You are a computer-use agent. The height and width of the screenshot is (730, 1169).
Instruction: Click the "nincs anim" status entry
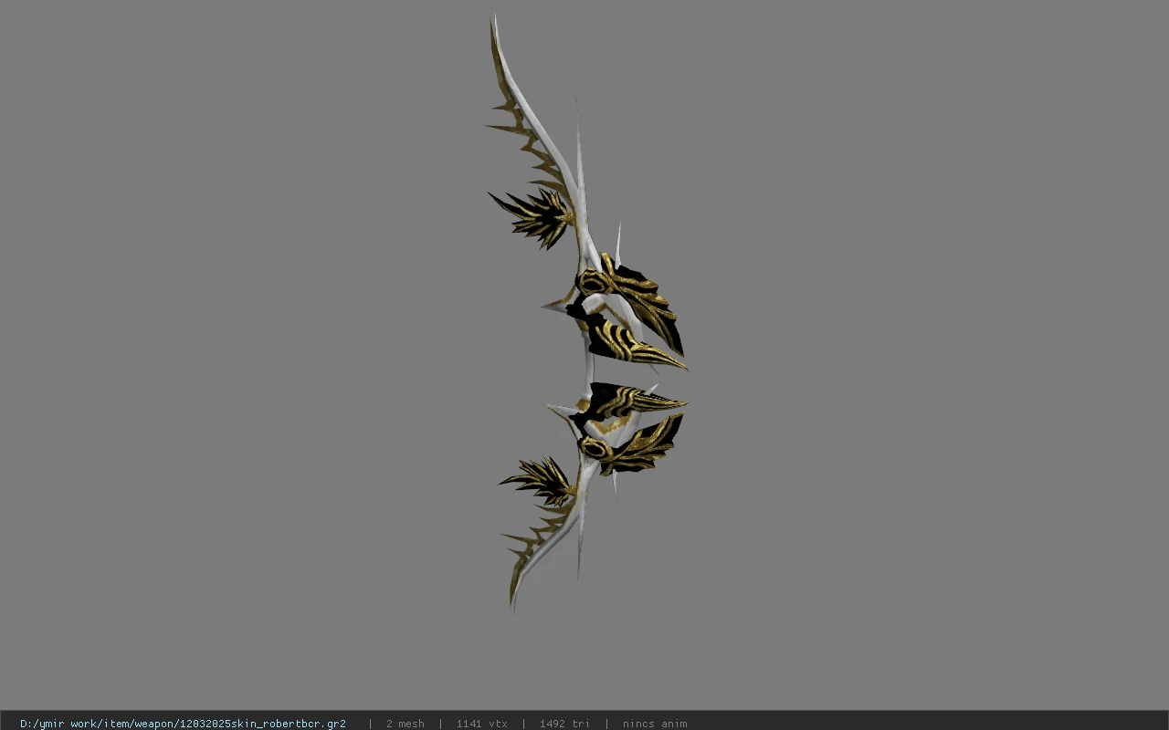click(655, 724)
